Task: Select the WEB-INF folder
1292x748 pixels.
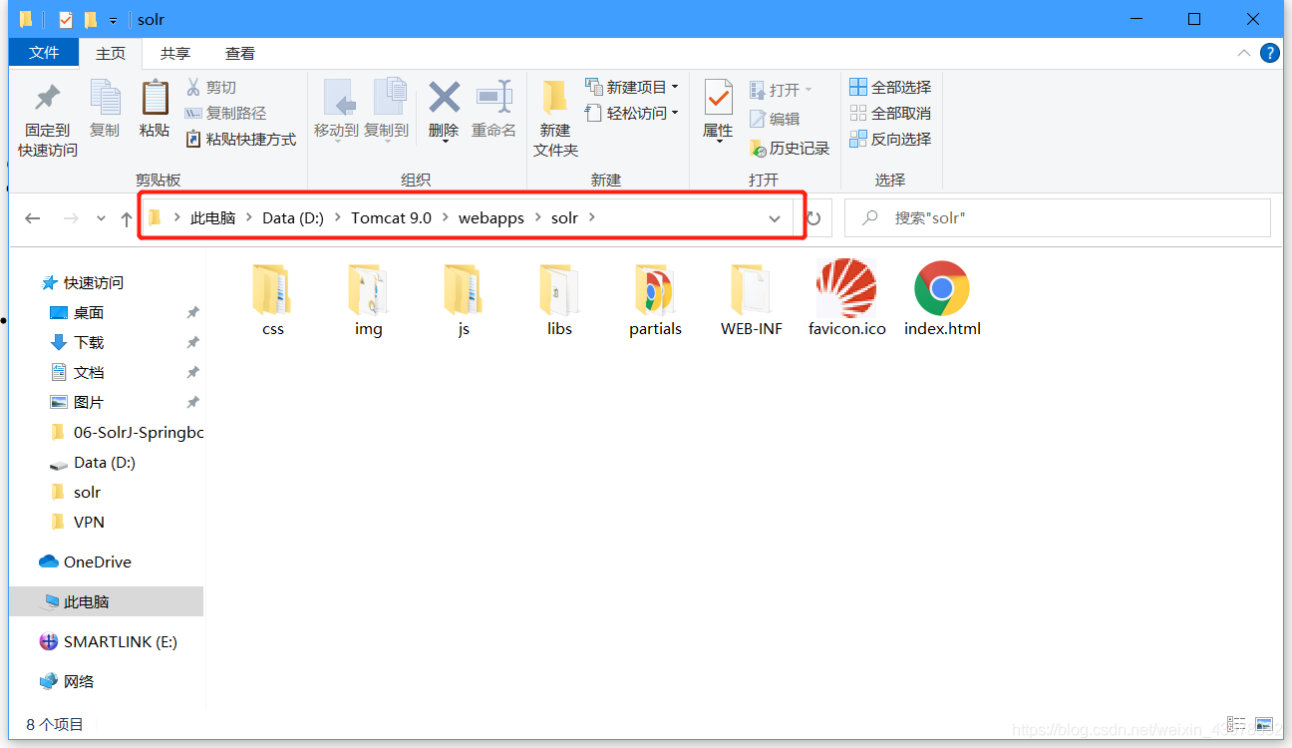Action: 752,299
